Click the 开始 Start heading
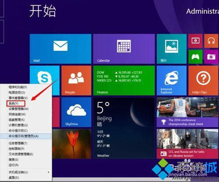 point(42,11)
